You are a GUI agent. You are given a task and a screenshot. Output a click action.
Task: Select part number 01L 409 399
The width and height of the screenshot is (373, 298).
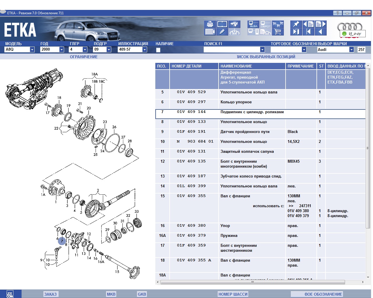(x=191, y=186)
